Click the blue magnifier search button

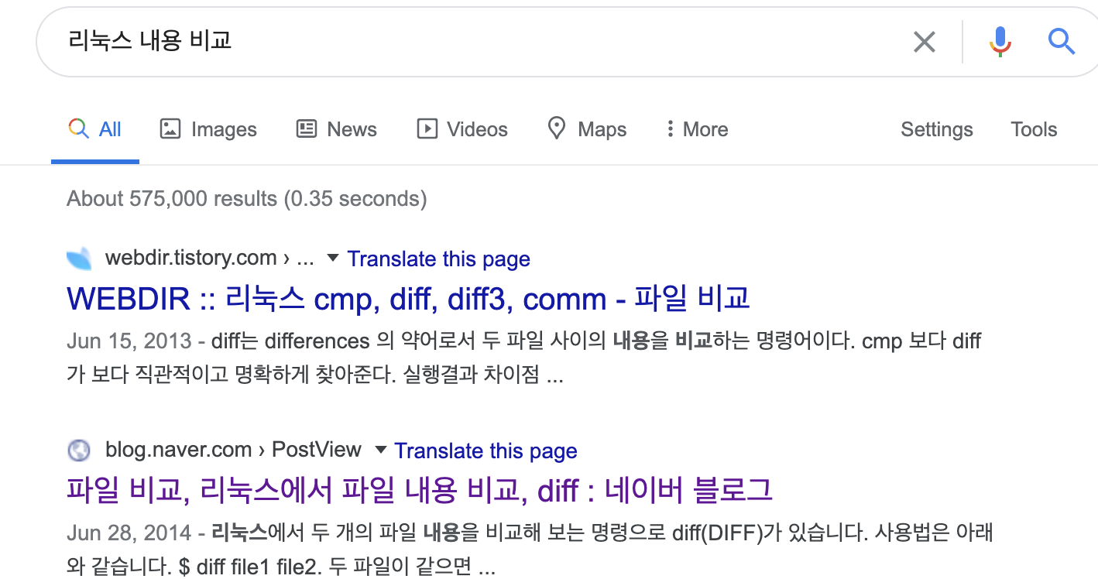pos(1062,40)
